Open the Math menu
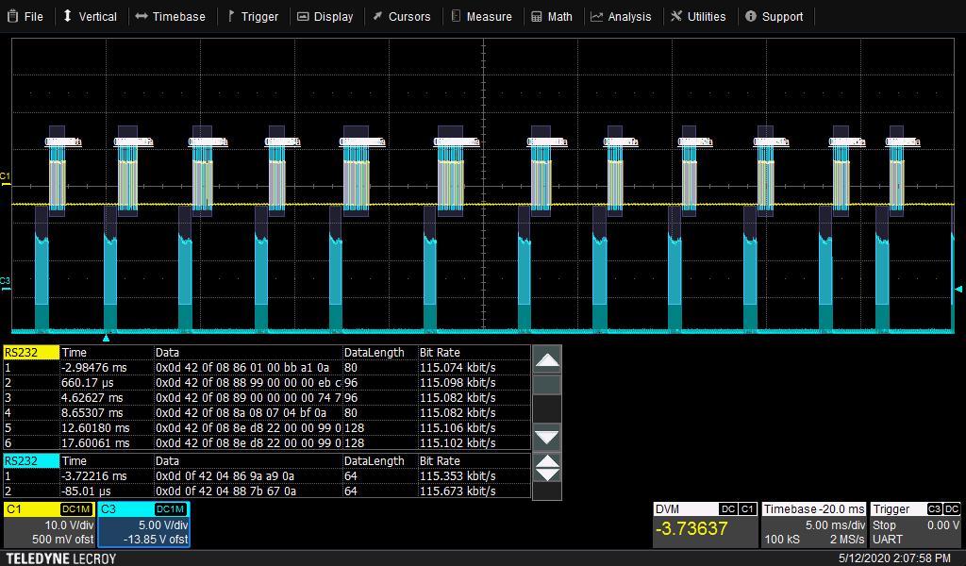Screen dimensions: 966x566 552,16
